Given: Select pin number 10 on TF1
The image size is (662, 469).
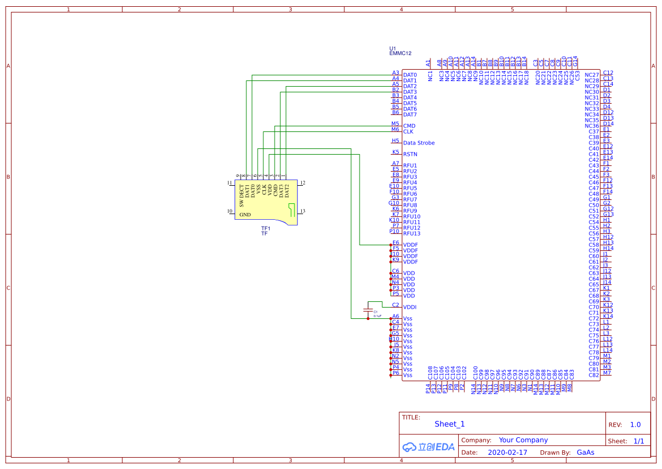Looking at the screenshot, I should (x=230, y=211).
